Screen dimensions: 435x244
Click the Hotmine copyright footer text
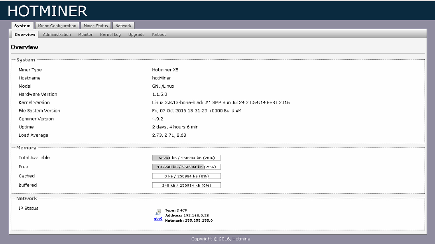click(220, 239)
